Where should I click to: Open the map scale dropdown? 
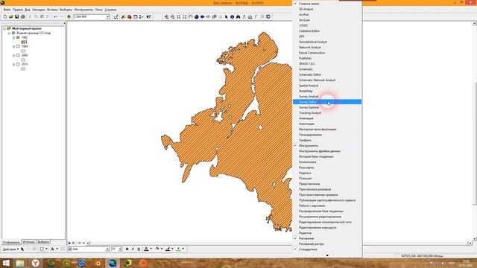[107, 17]
